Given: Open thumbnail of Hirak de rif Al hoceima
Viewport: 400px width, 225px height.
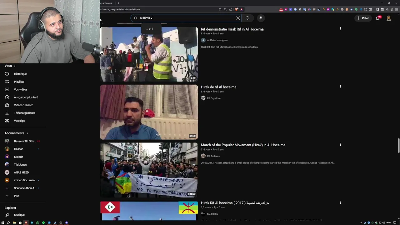Looking at the screenshot, I should (x=149, y=112).
